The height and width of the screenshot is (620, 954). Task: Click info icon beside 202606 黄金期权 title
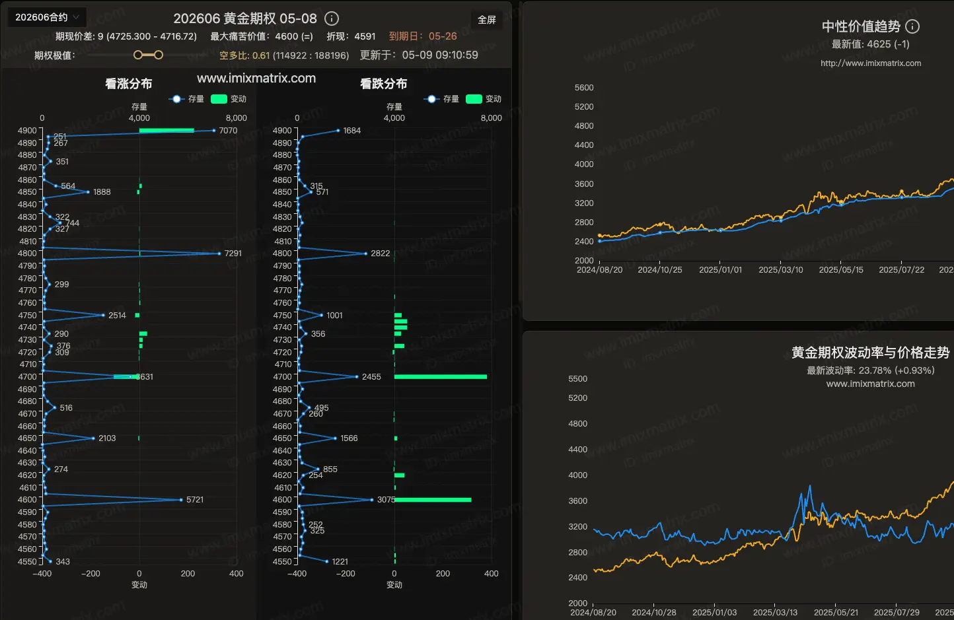332,18
